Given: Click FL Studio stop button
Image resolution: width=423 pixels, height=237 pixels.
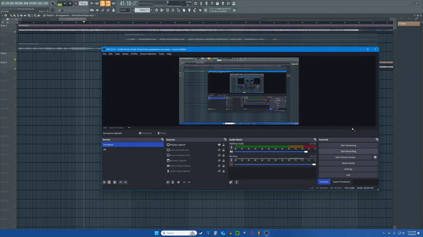Looking at the screenshot, I should tap(70, 3).
